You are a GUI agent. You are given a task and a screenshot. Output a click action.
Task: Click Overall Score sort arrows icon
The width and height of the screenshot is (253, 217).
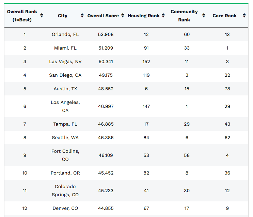coord(123,16)
